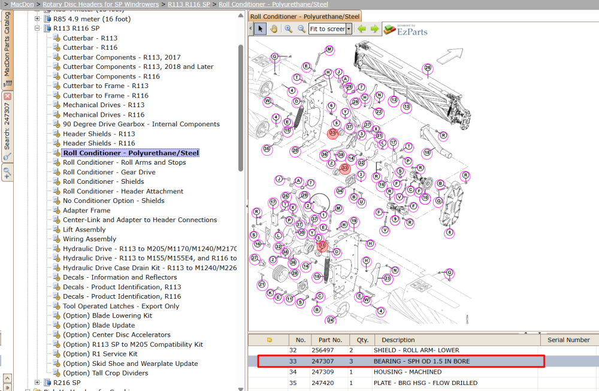Open the Wiring Assembly page
This screenshot has width=599, height=391.
coord(89,239)
